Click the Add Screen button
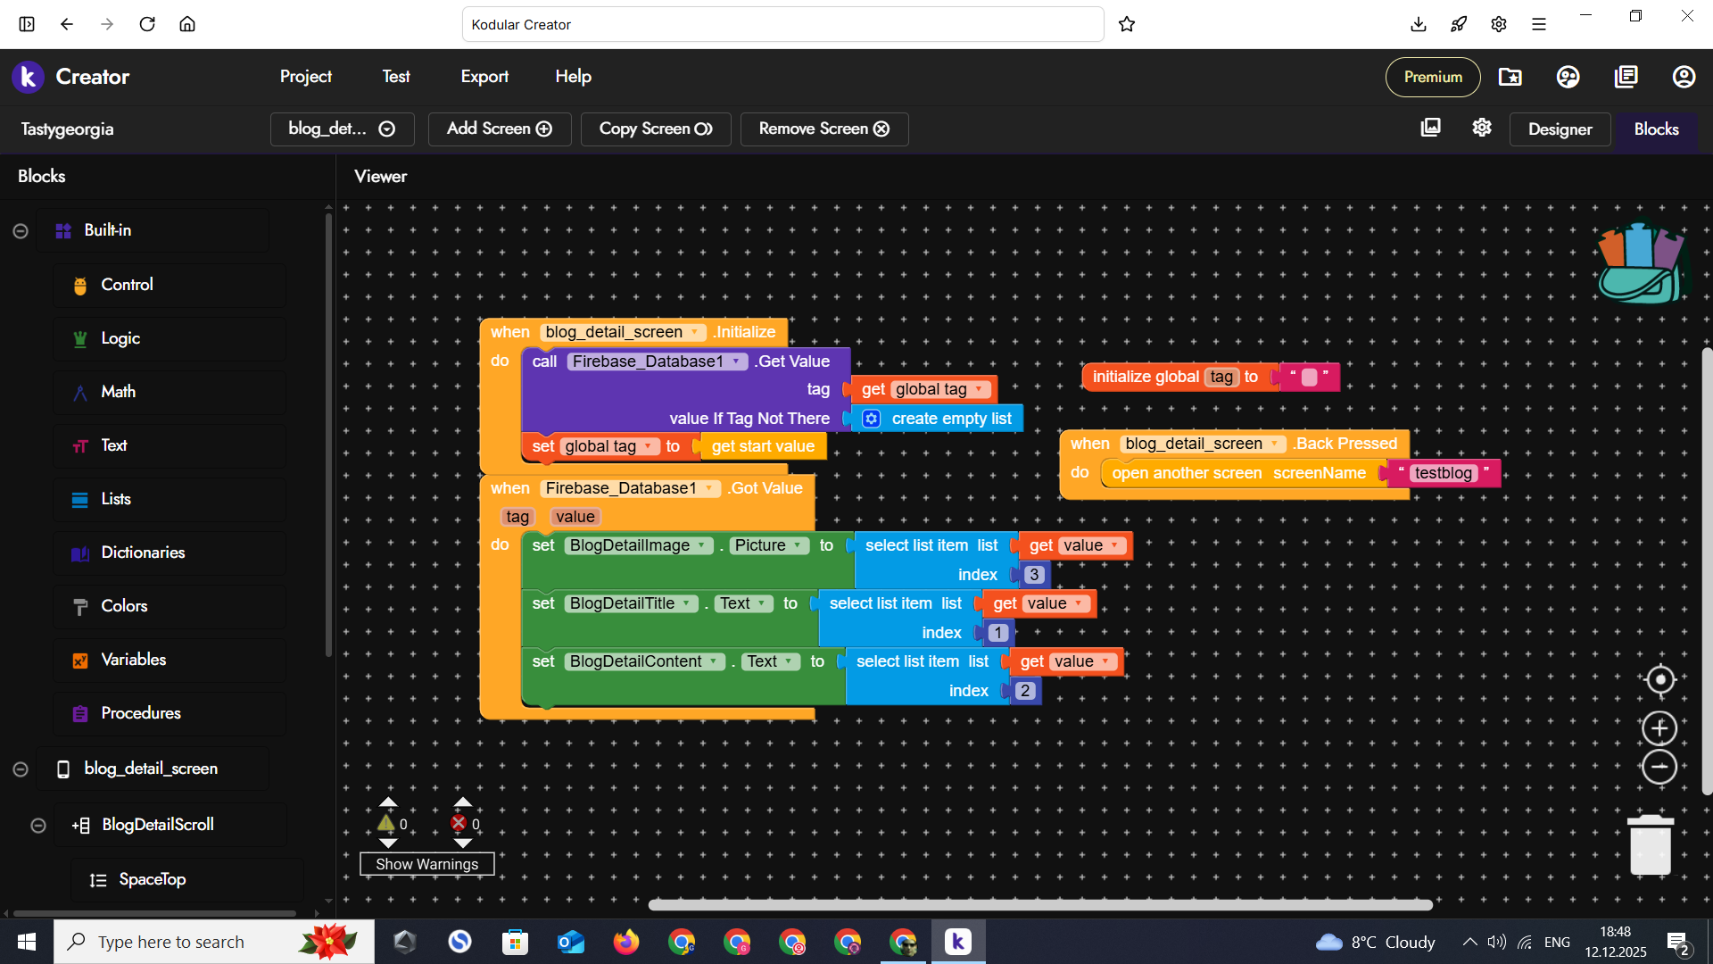The width and height of the screenshot is (1713, 964). pyautogui.click(x=499, y=129)
